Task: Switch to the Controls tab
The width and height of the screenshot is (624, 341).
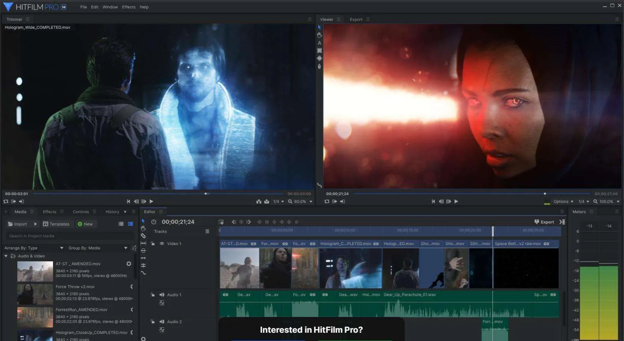Action: [81, 212]
